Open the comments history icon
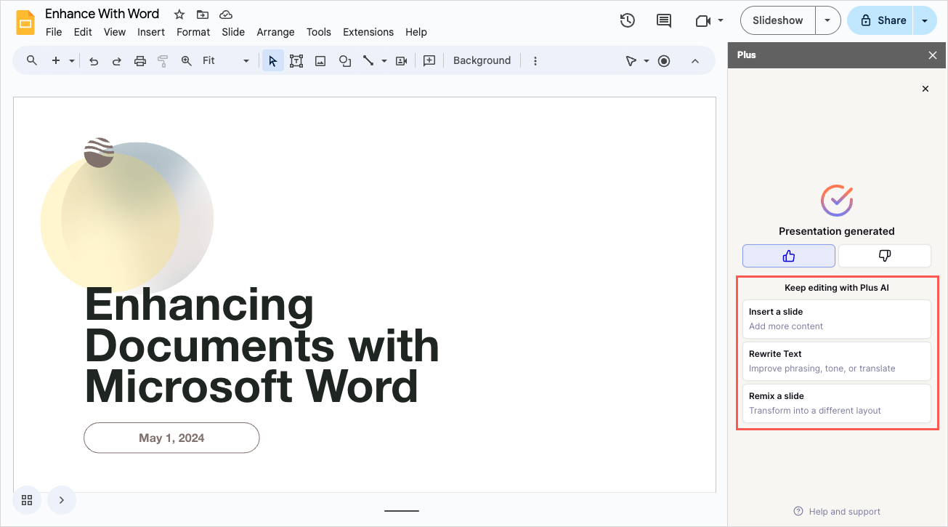Viewport: 948px width, 527px height. click(x=664, y=20)
